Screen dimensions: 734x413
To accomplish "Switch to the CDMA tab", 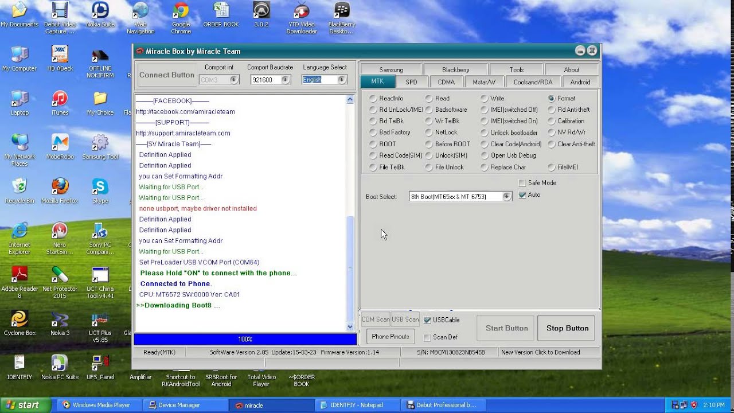I will point(446,82).
